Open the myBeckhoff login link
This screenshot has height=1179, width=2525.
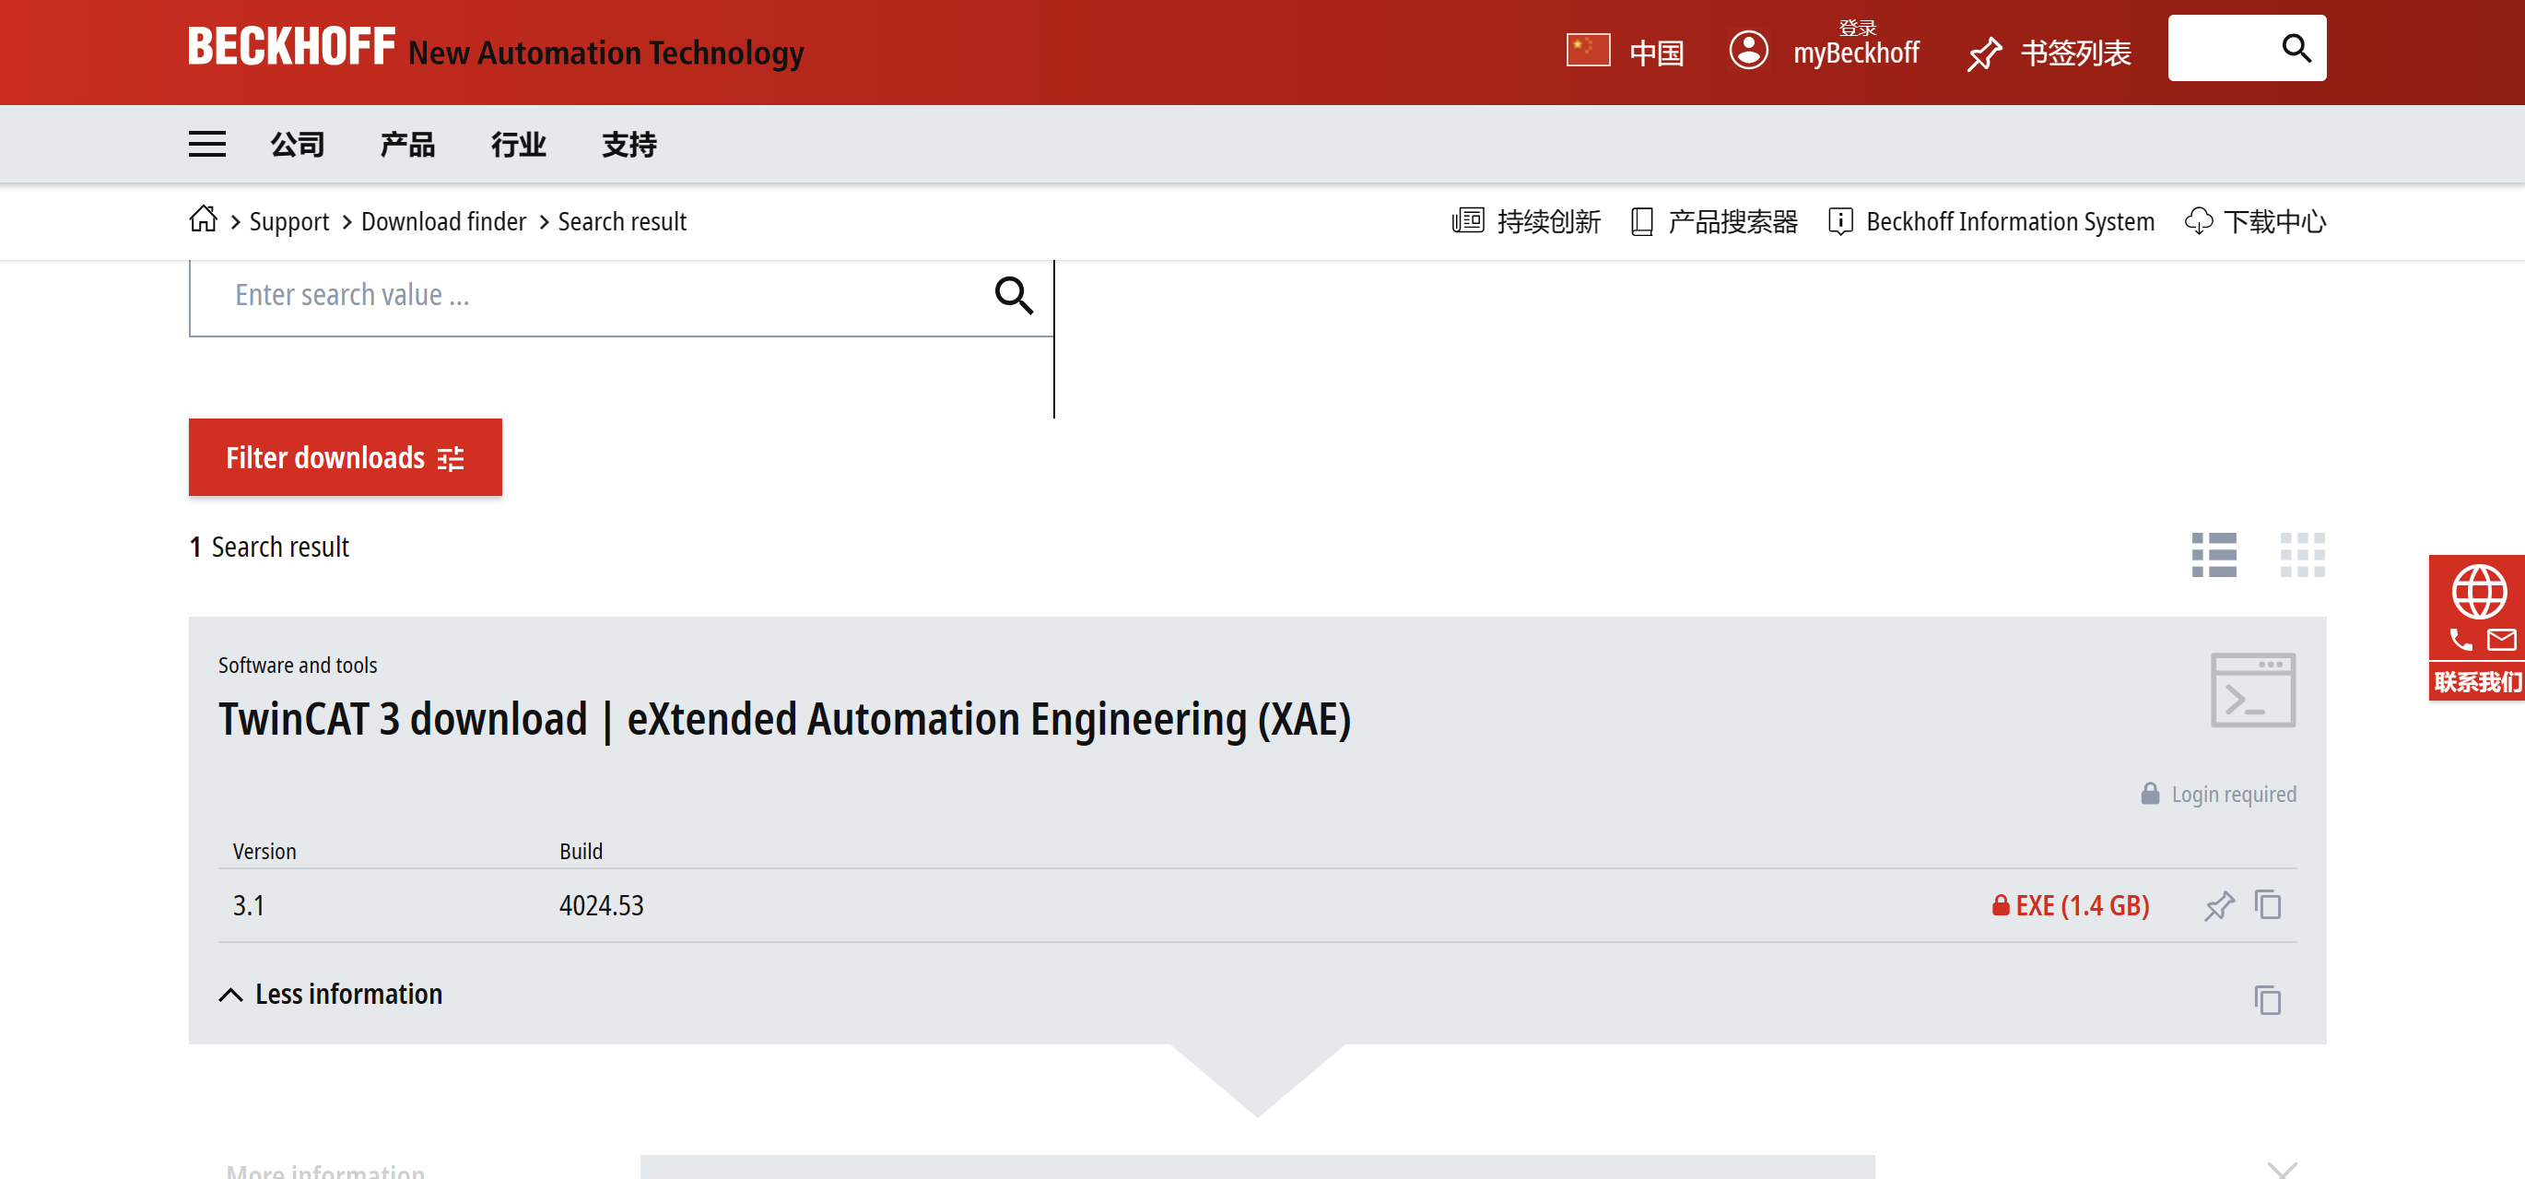(1856, 52)
